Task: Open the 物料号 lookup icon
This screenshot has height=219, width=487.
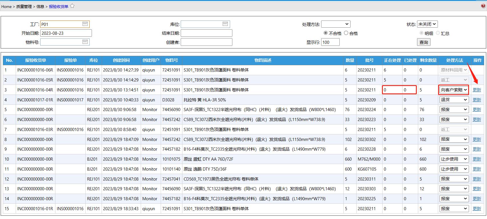Action: point(85,42)
